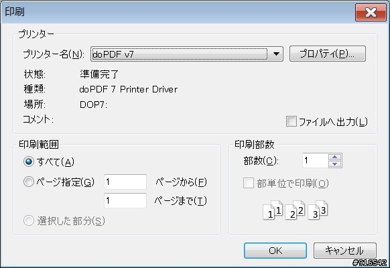The height and width of the screenshot is (268, 390).
Task: Decrease the copy count with the down arrow
Action: tap(335, 164)
